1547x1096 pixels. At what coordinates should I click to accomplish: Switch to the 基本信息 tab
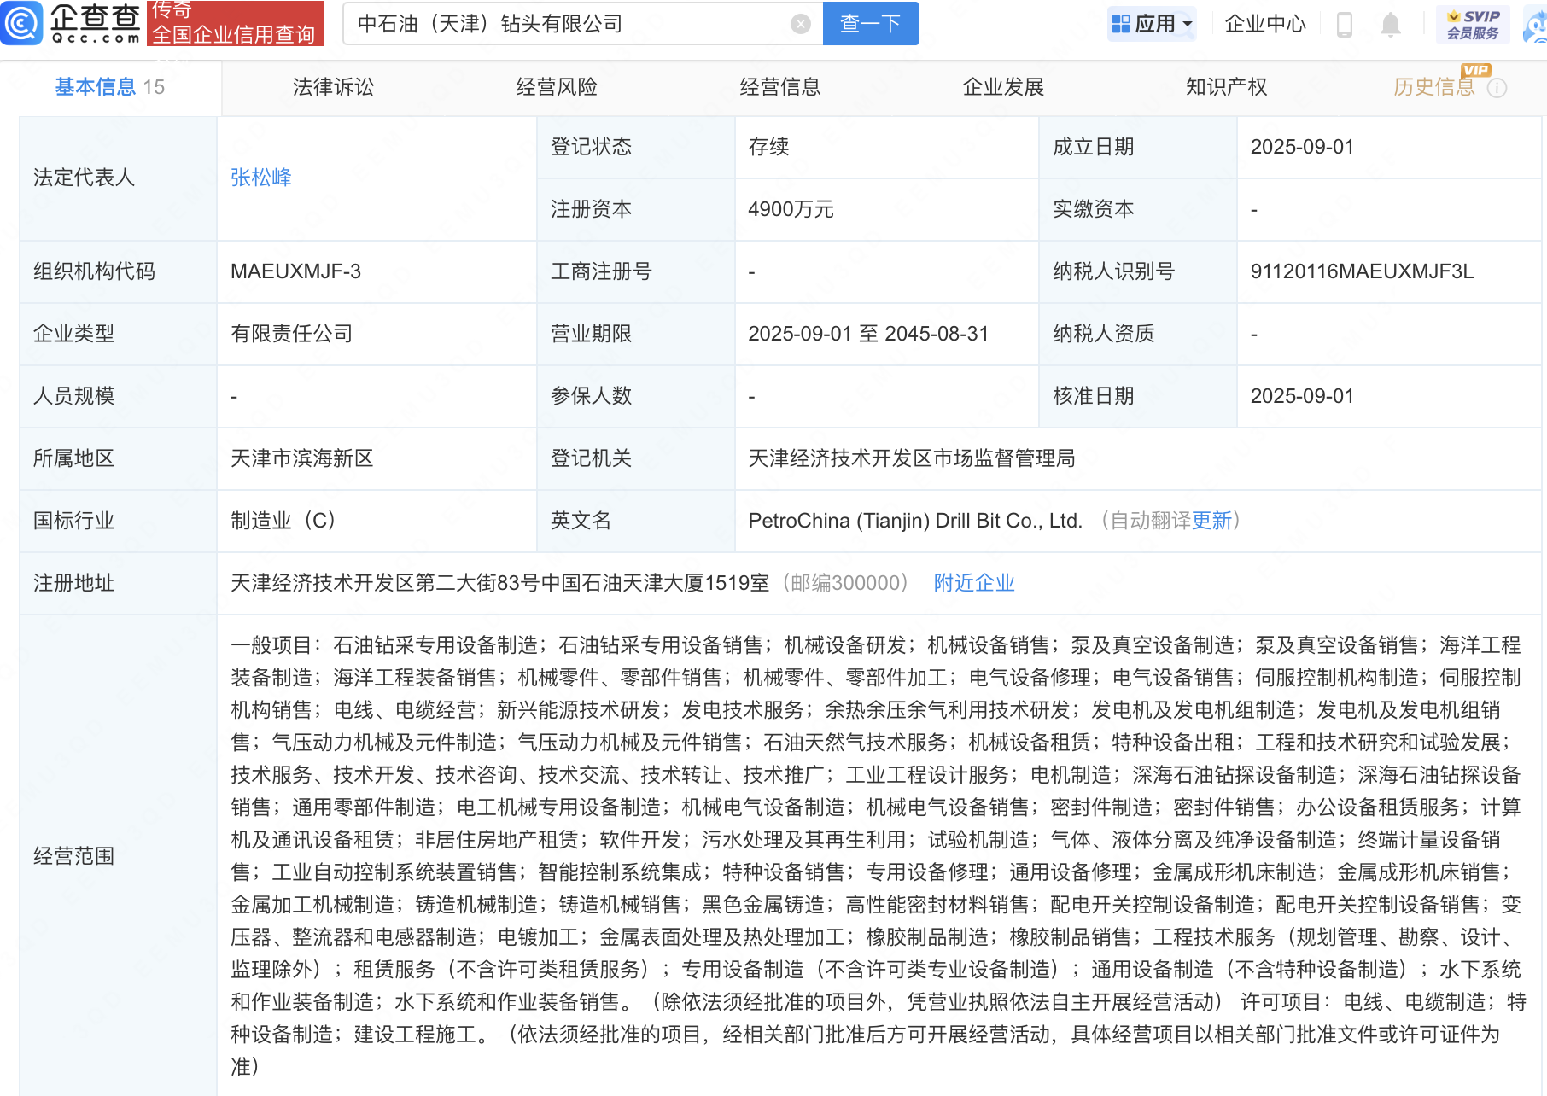pyautogui.click(x=109, y=87)
